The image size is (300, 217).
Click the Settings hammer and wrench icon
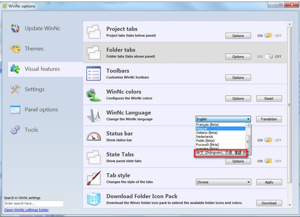pos(15,89)
